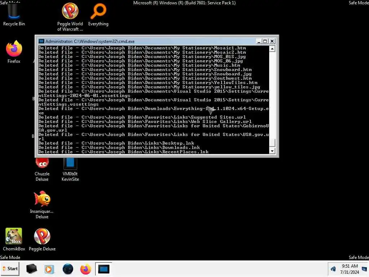Click the 'Music.htm' deleted file line
This screenshot has width=369, height=277.
pyautogui.click(x=139, y=65)
